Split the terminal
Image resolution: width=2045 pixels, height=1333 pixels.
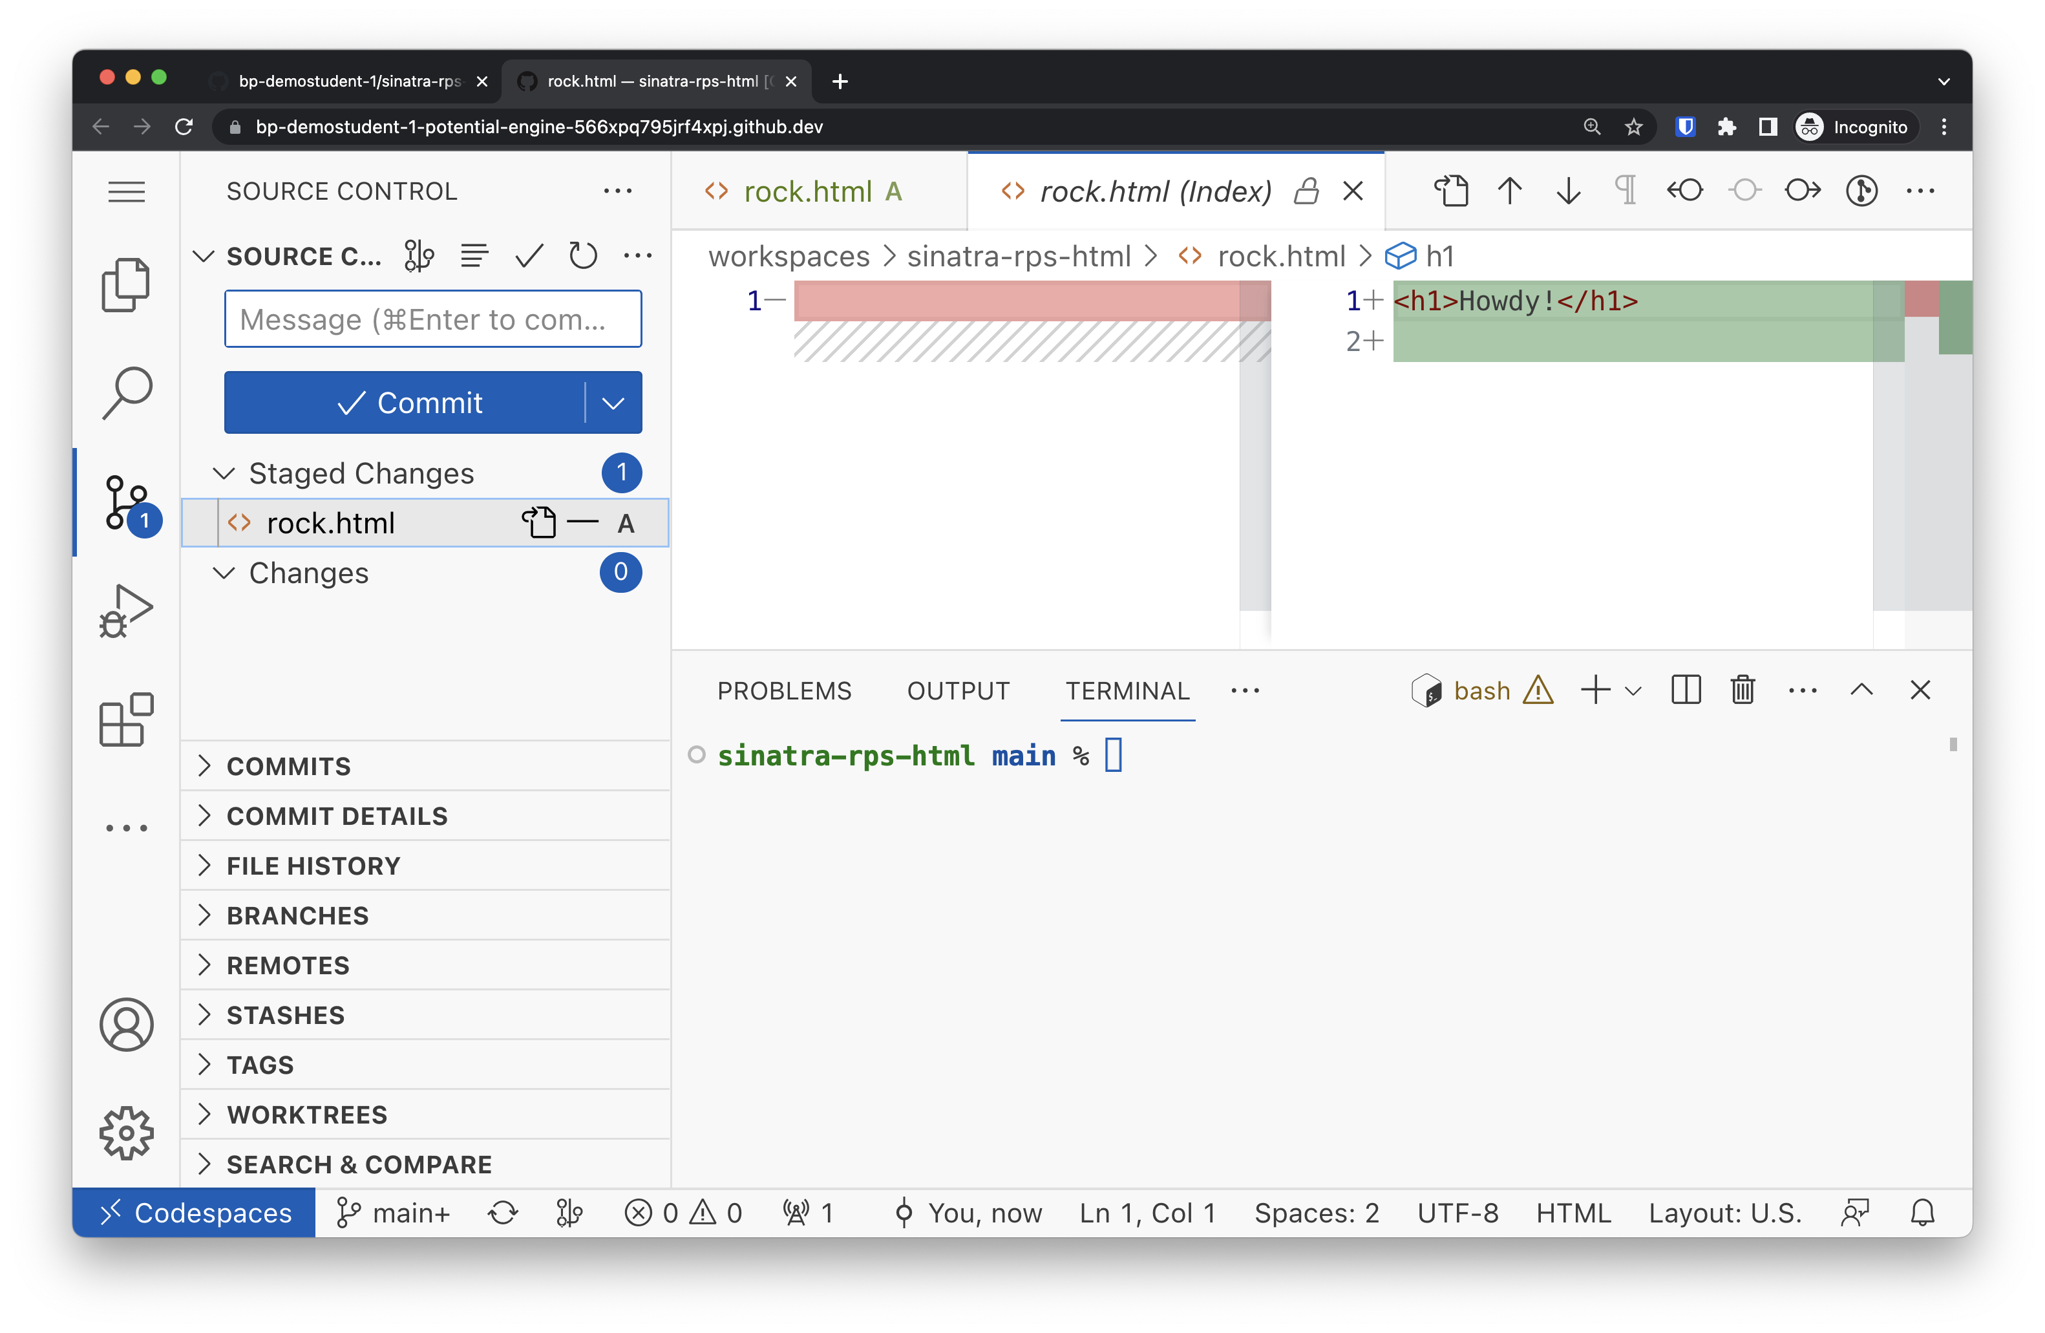click(x=1686, y=689)
